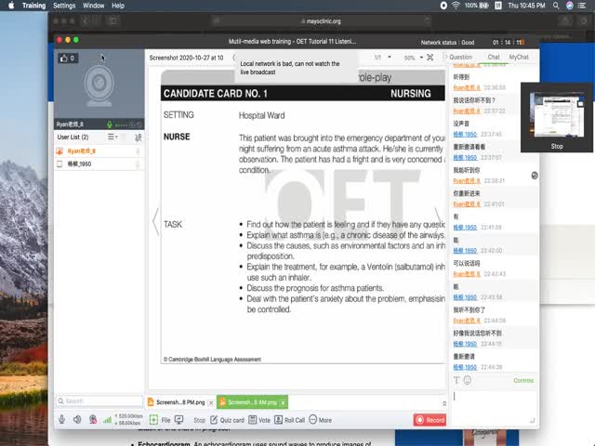Image resolution: width=595 pixels, height=446 pixels.
Task: Close the green Screensh...5 AM.png tab
Action: point(283,402)
